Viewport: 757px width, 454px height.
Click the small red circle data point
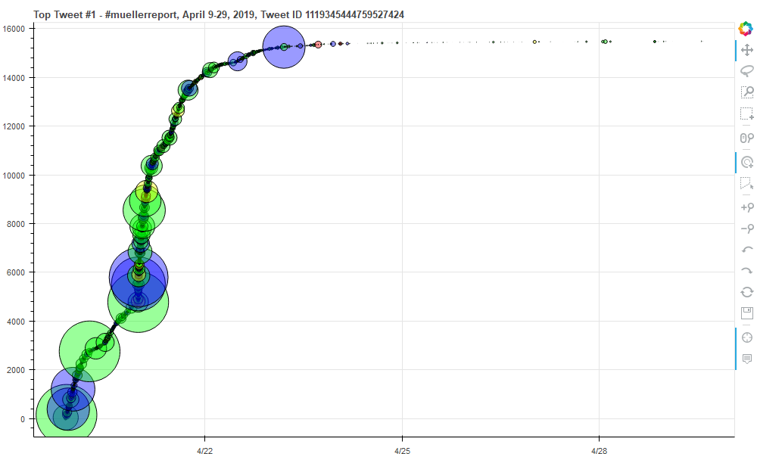pos(318,45)
